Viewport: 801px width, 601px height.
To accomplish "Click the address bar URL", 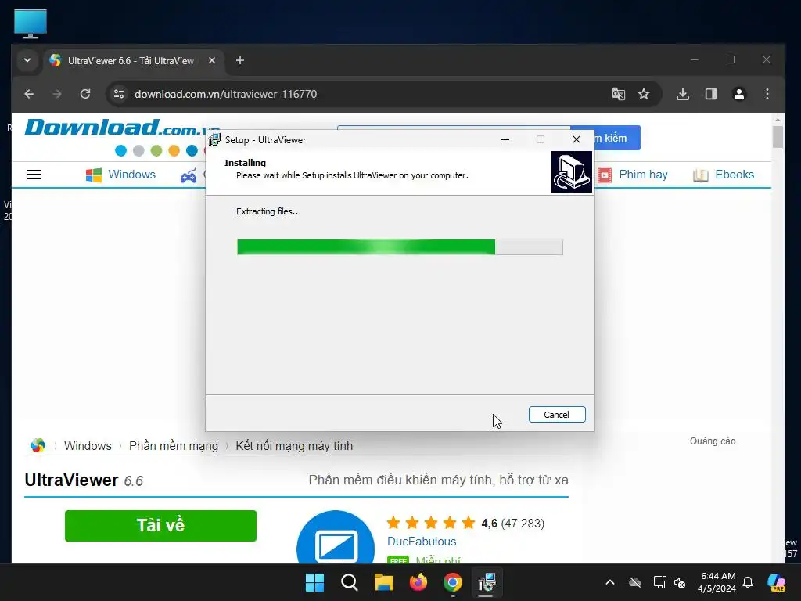I will (x=225, y=94).
